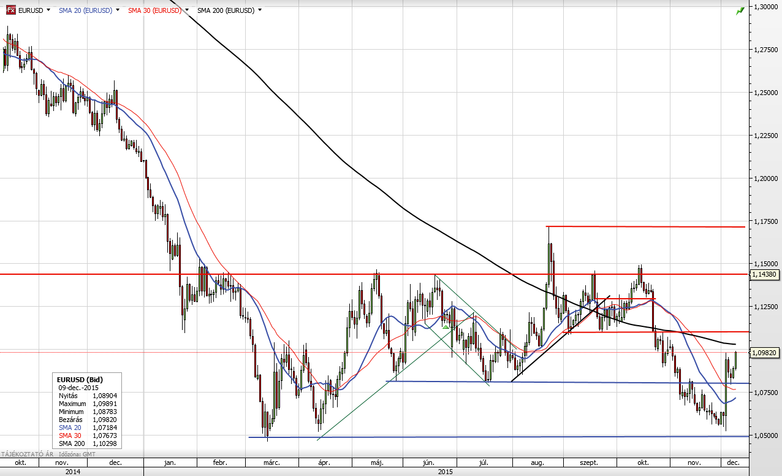Click the 1,08904 opening value
Image resolution: width=782 pixels, height=476 pixels.
point(106,396)
